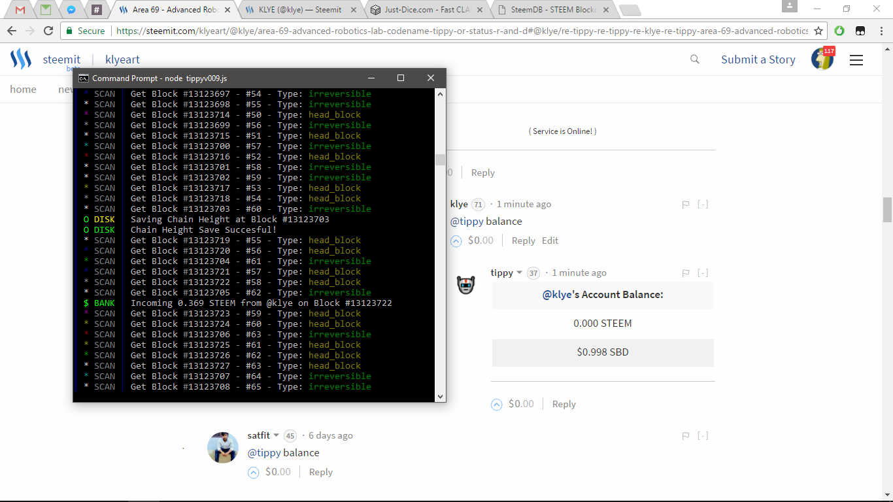Click @tippy mention in klye's comment

[x=467, y=222]
